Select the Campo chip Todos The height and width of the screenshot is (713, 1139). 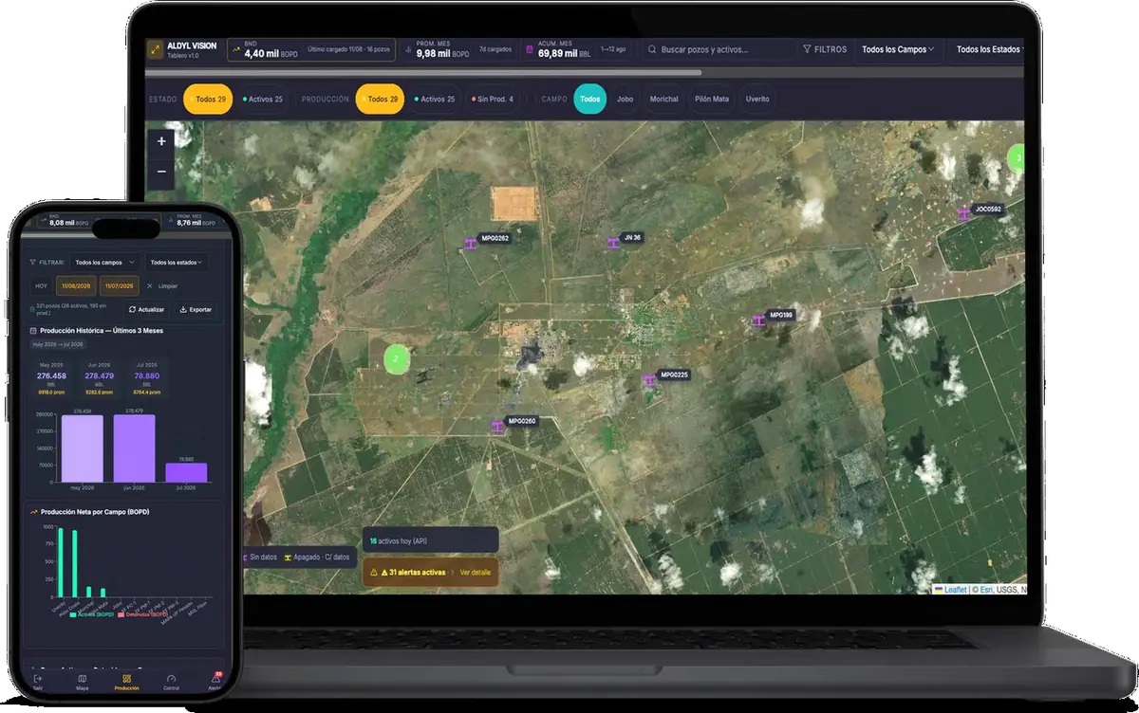tap(590, 99)
